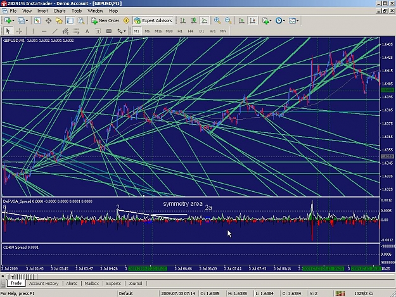Zoom in on the chart

[217, 21]
